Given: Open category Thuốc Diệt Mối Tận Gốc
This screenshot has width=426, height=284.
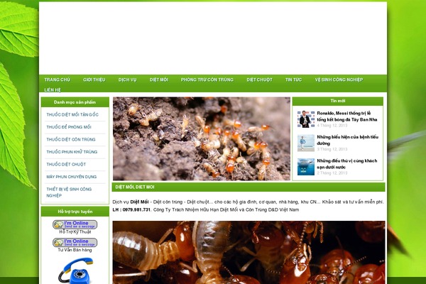Looking at the screenshot, I should [72, 115].
